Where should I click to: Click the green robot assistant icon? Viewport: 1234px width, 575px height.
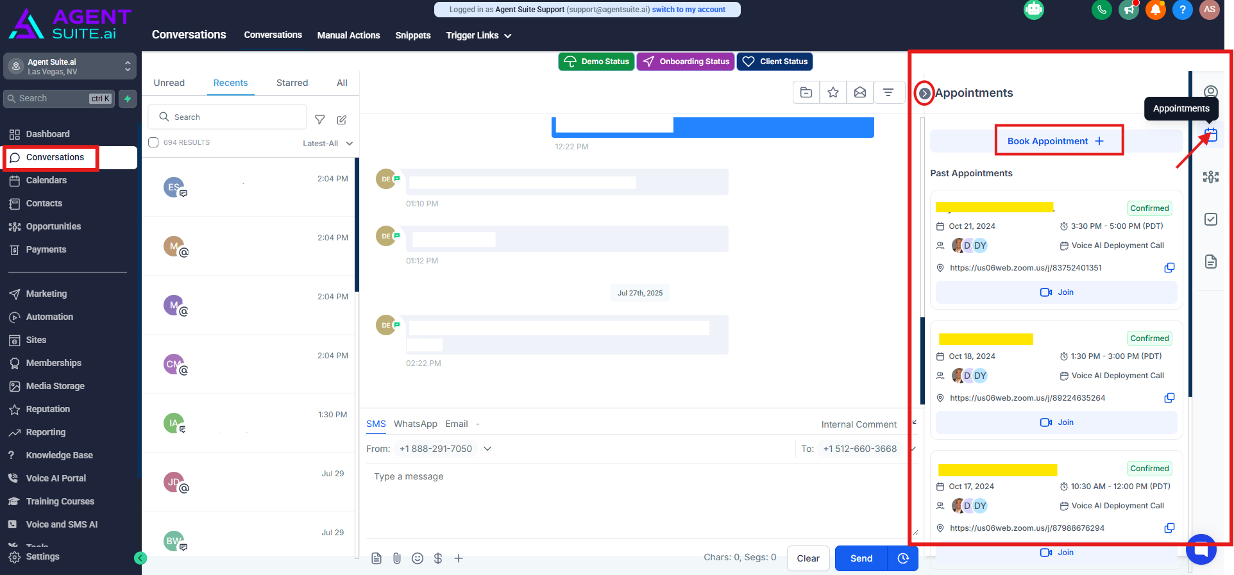(1033, 10)
